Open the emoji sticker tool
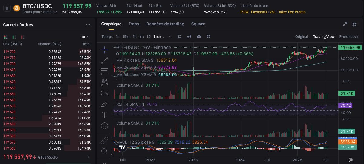This screenshot has width=364, height=164. [x=104, y=125]
